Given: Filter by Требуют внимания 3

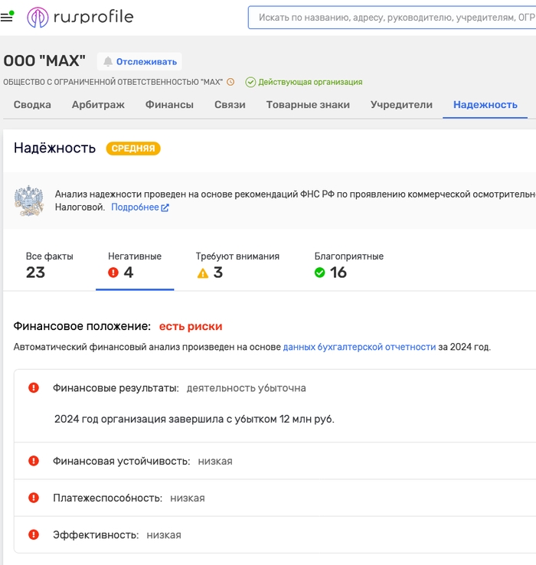Looking at the screenshot, I should point(237,266).
